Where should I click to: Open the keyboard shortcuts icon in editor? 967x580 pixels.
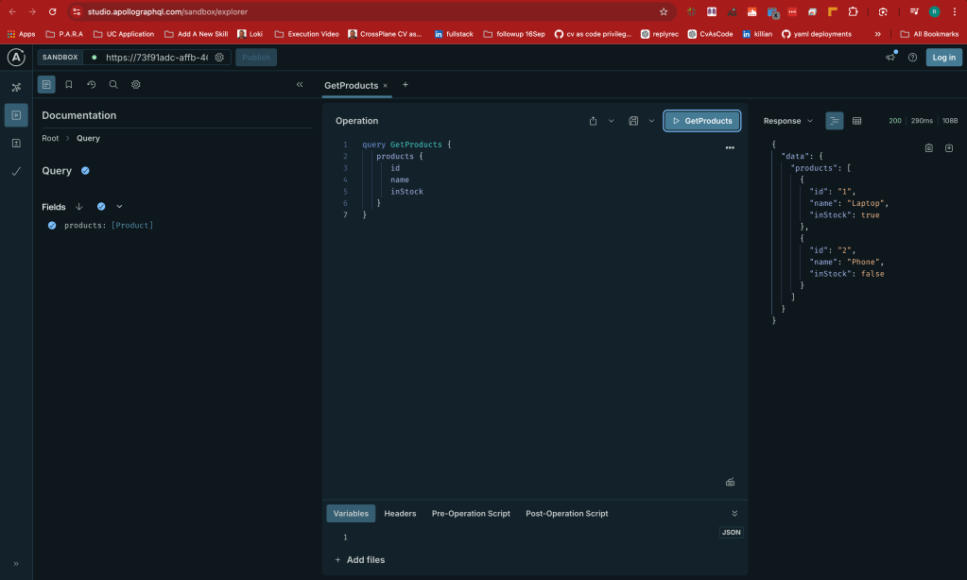[x=730, y=482]
